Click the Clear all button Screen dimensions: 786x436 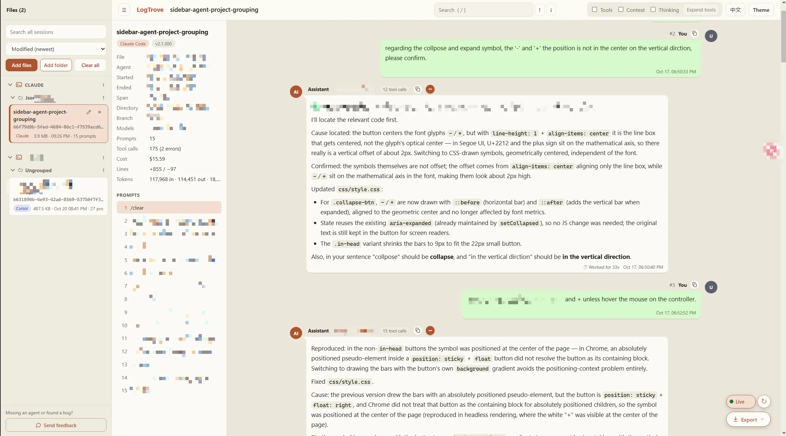tap(90, 65)
